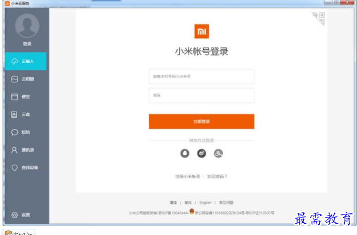Screen dimensions: 357x235
Task: Click the 忘记密码？ link
Action: [x=217, y=176]
